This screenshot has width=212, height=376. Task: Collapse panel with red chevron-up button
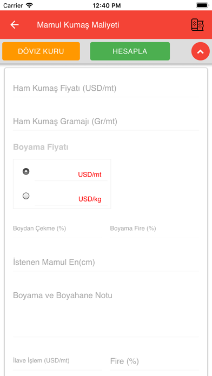click(201, 51)
